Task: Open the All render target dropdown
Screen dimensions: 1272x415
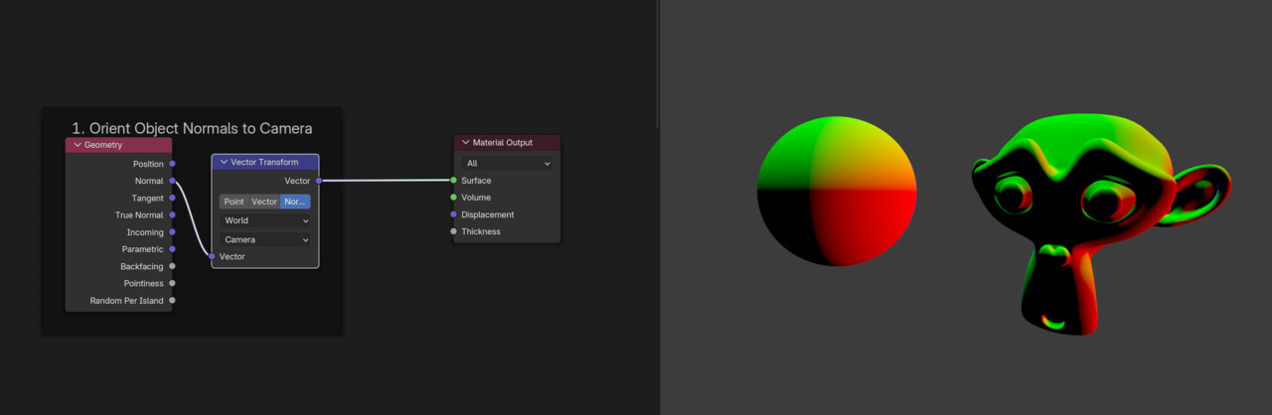Action: (507, 163)
